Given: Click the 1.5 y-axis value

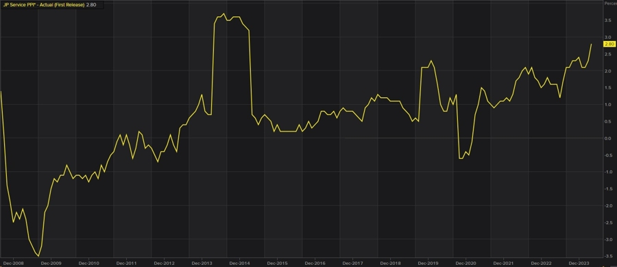Looking at the screenshot, I should pos(607,88).
